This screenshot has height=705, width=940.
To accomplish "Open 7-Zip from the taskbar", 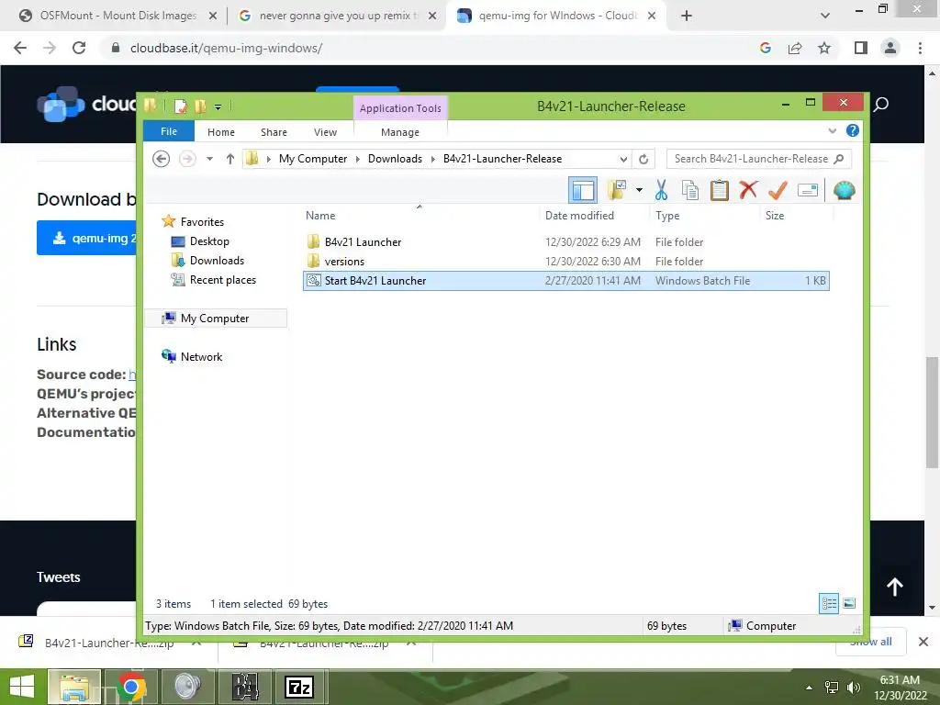I will pyautogui.click(x=299, y=687).
